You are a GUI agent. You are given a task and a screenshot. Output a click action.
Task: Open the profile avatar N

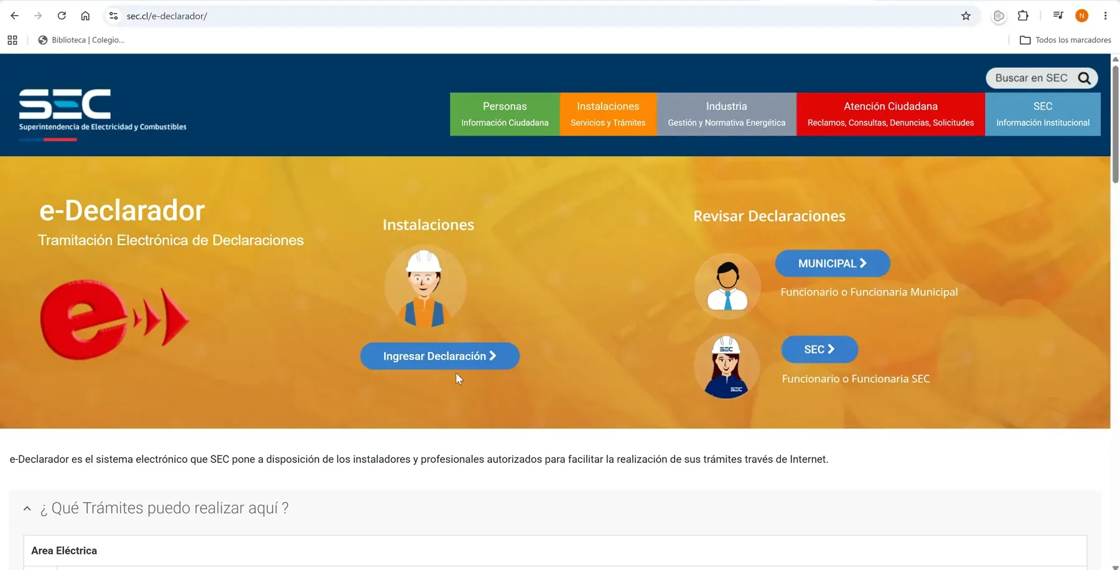[x=1082, y=16]
